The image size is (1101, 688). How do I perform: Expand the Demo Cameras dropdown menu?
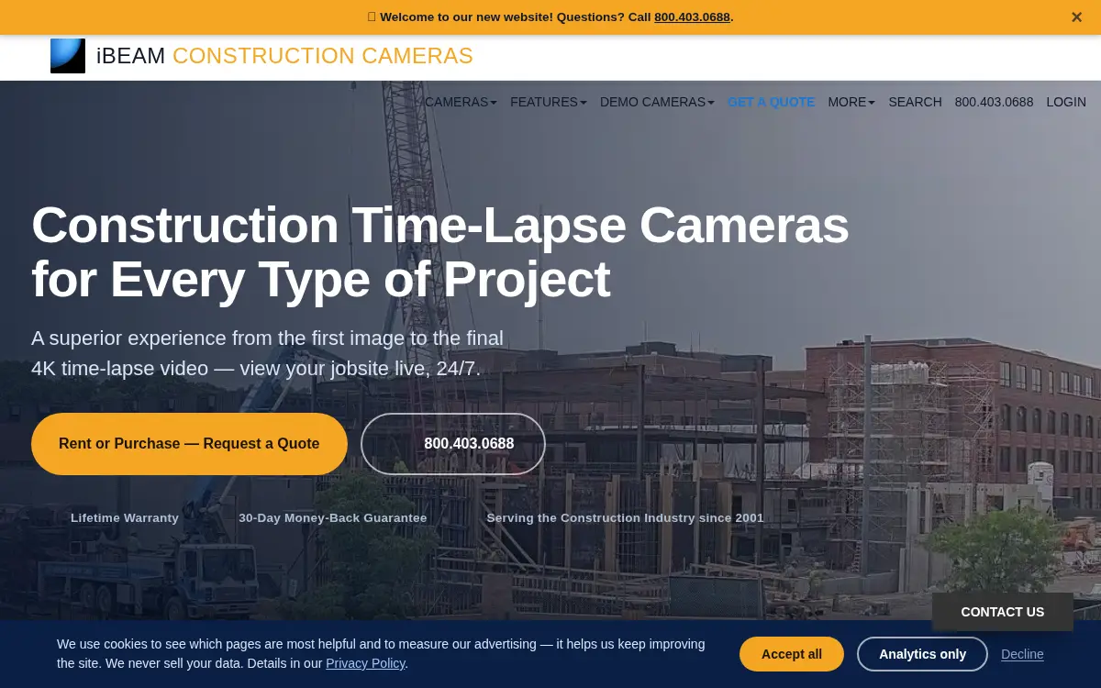[657, 102]
